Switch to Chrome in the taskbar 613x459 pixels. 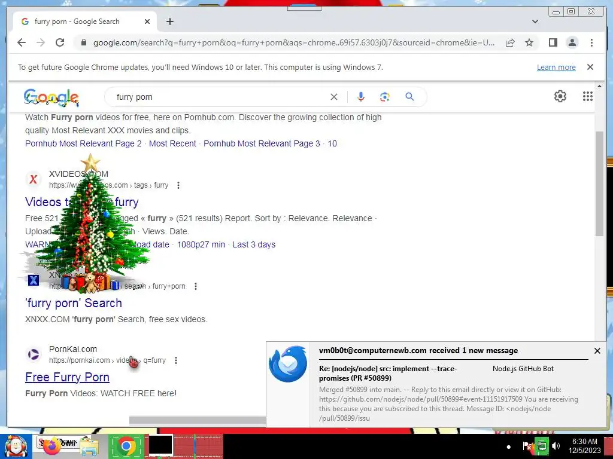pos(126,446)
